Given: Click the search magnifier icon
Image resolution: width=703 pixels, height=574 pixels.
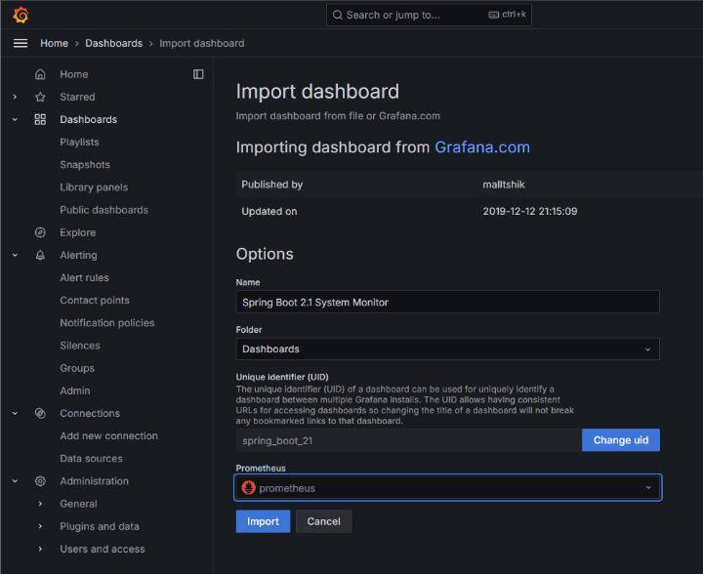Looking at the screenshot, I should point(338,15).
